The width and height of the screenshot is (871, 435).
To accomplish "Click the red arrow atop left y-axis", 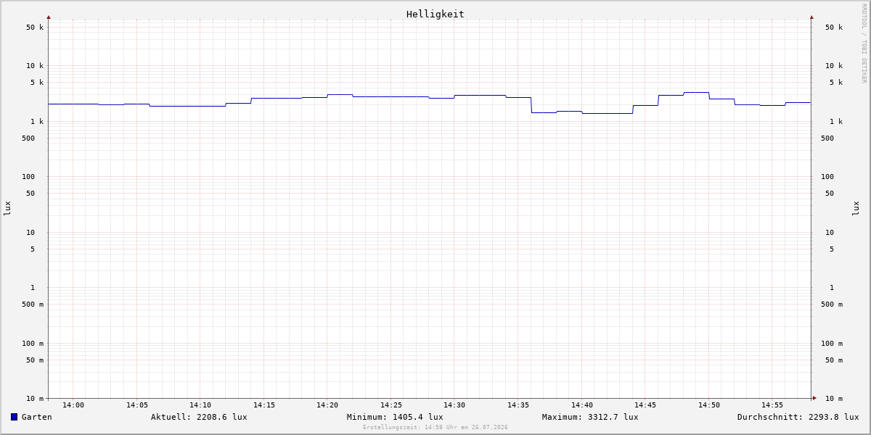I will click(x=49, y=17).
